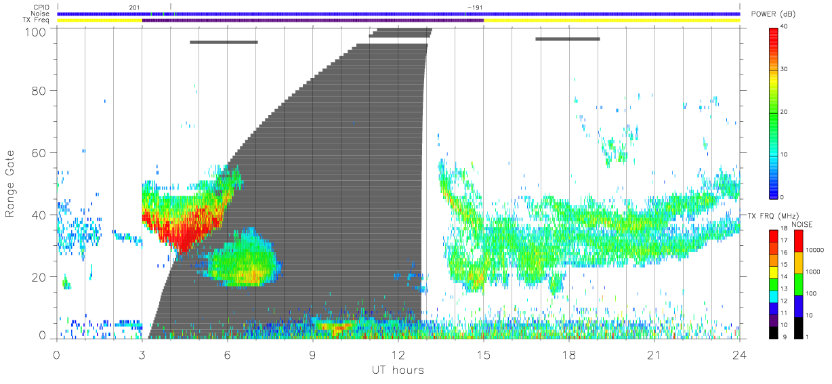Click the 6 tick on the UT hours axis
This screenshot has width=832, height=384.
click(x=227, y=354)
